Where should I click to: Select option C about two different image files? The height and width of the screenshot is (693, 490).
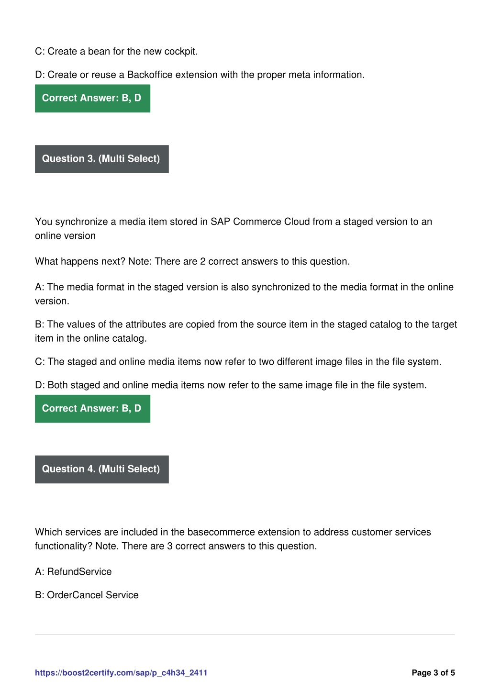238,362
